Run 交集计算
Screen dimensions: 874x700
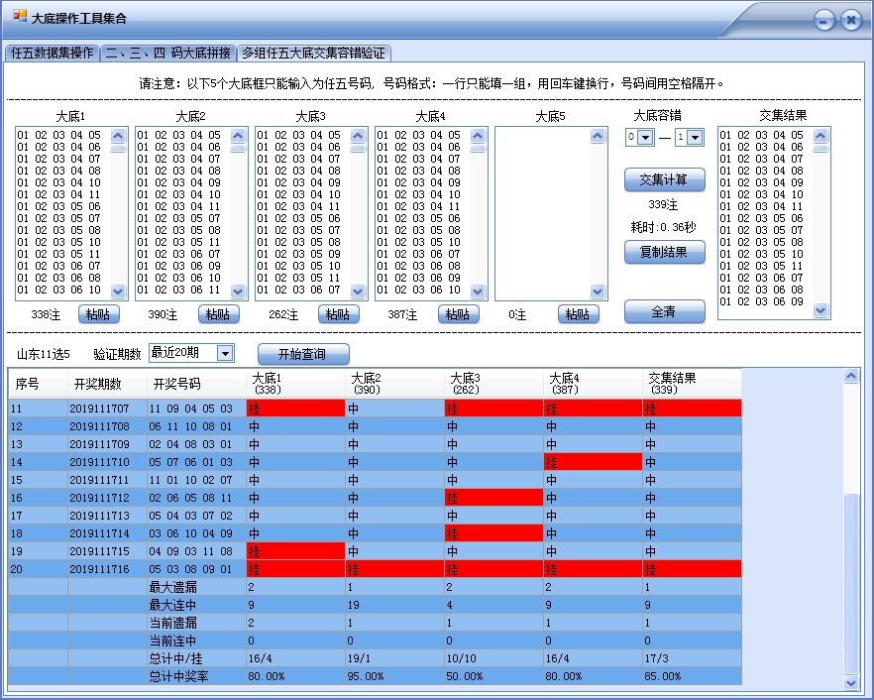(664, 179)
